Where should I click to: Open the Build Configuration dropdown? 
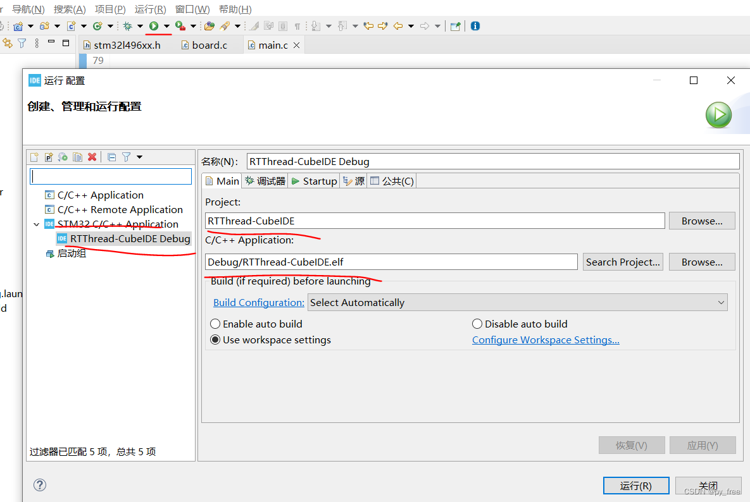pos(517,303)
